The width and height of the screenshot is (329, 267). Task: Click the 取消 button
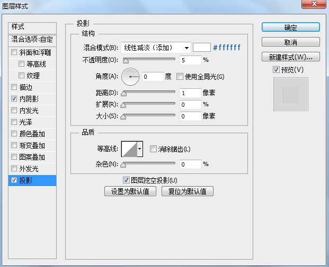coord(290,42)
